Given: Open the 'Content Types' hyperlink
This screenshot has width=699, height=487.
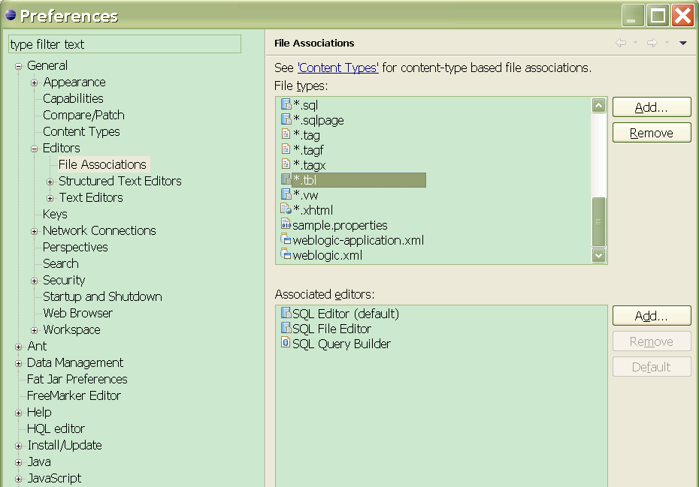Looking at the screenshot, I should [x=338, y=68].
